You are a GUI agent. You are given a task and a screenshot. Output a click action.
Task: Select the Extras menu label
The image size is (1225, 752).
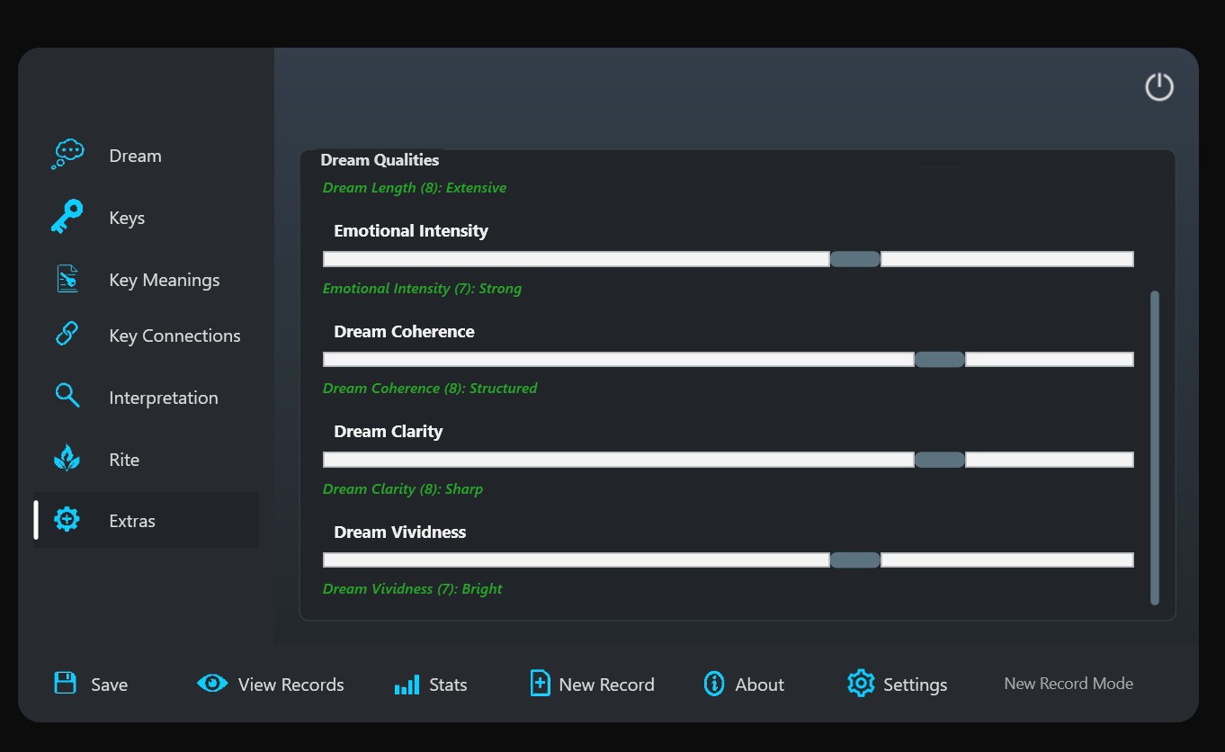click(x=132, y=521)
